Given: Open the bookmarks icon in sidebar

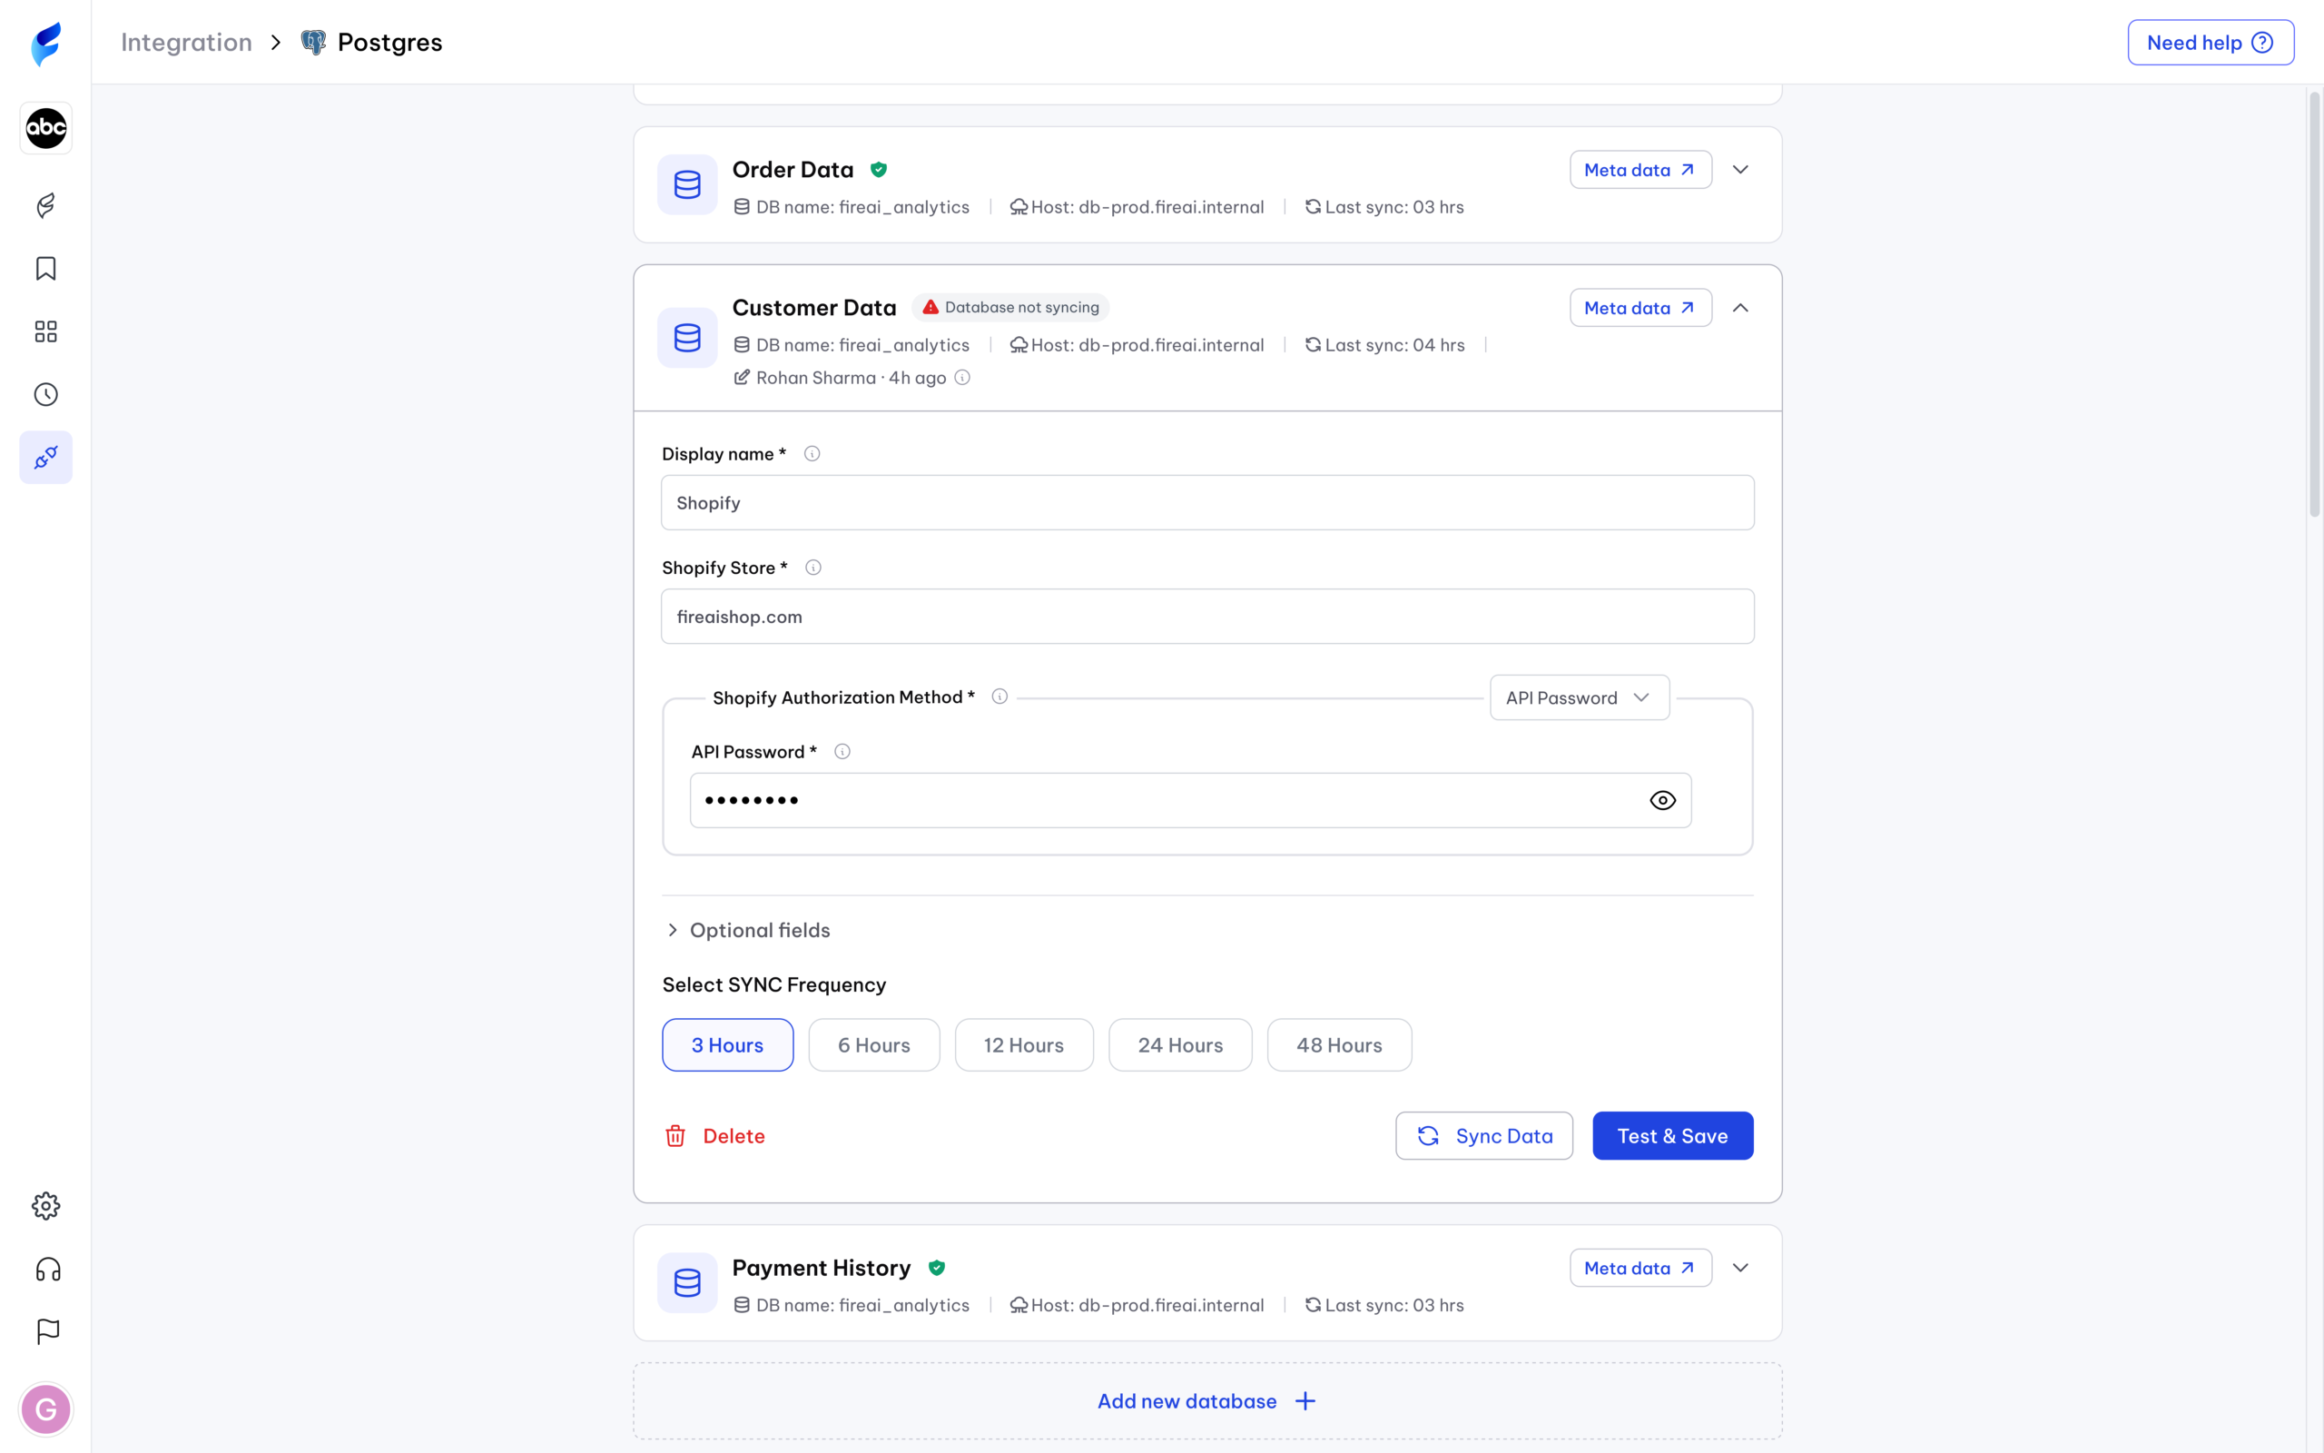Looking at the screenshot, I should (x=45, y=268).
